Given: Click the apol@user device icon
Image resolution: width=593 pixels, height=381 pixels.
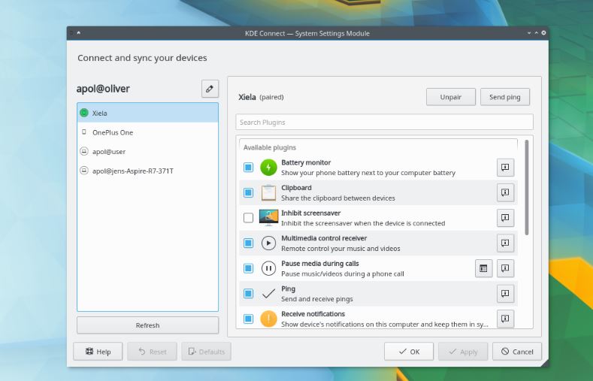Looking at the screenshot, I should (x=84, y=151).
